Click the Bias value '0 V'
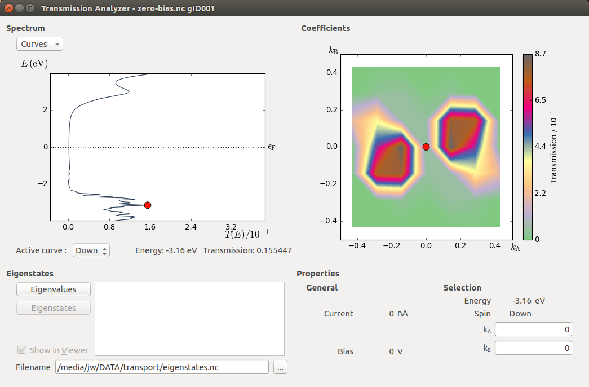The width and height of the screenshot is (589, 387). point(396,351)
